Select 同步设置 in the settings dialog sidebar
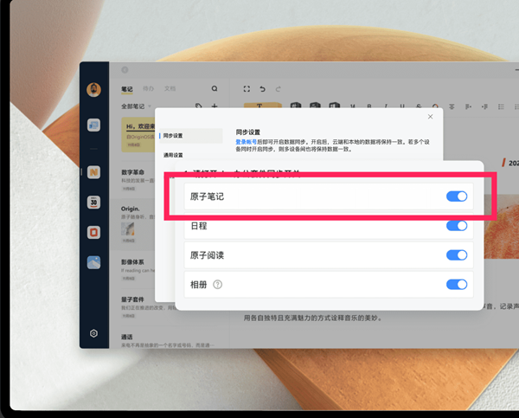 (191, 136)
